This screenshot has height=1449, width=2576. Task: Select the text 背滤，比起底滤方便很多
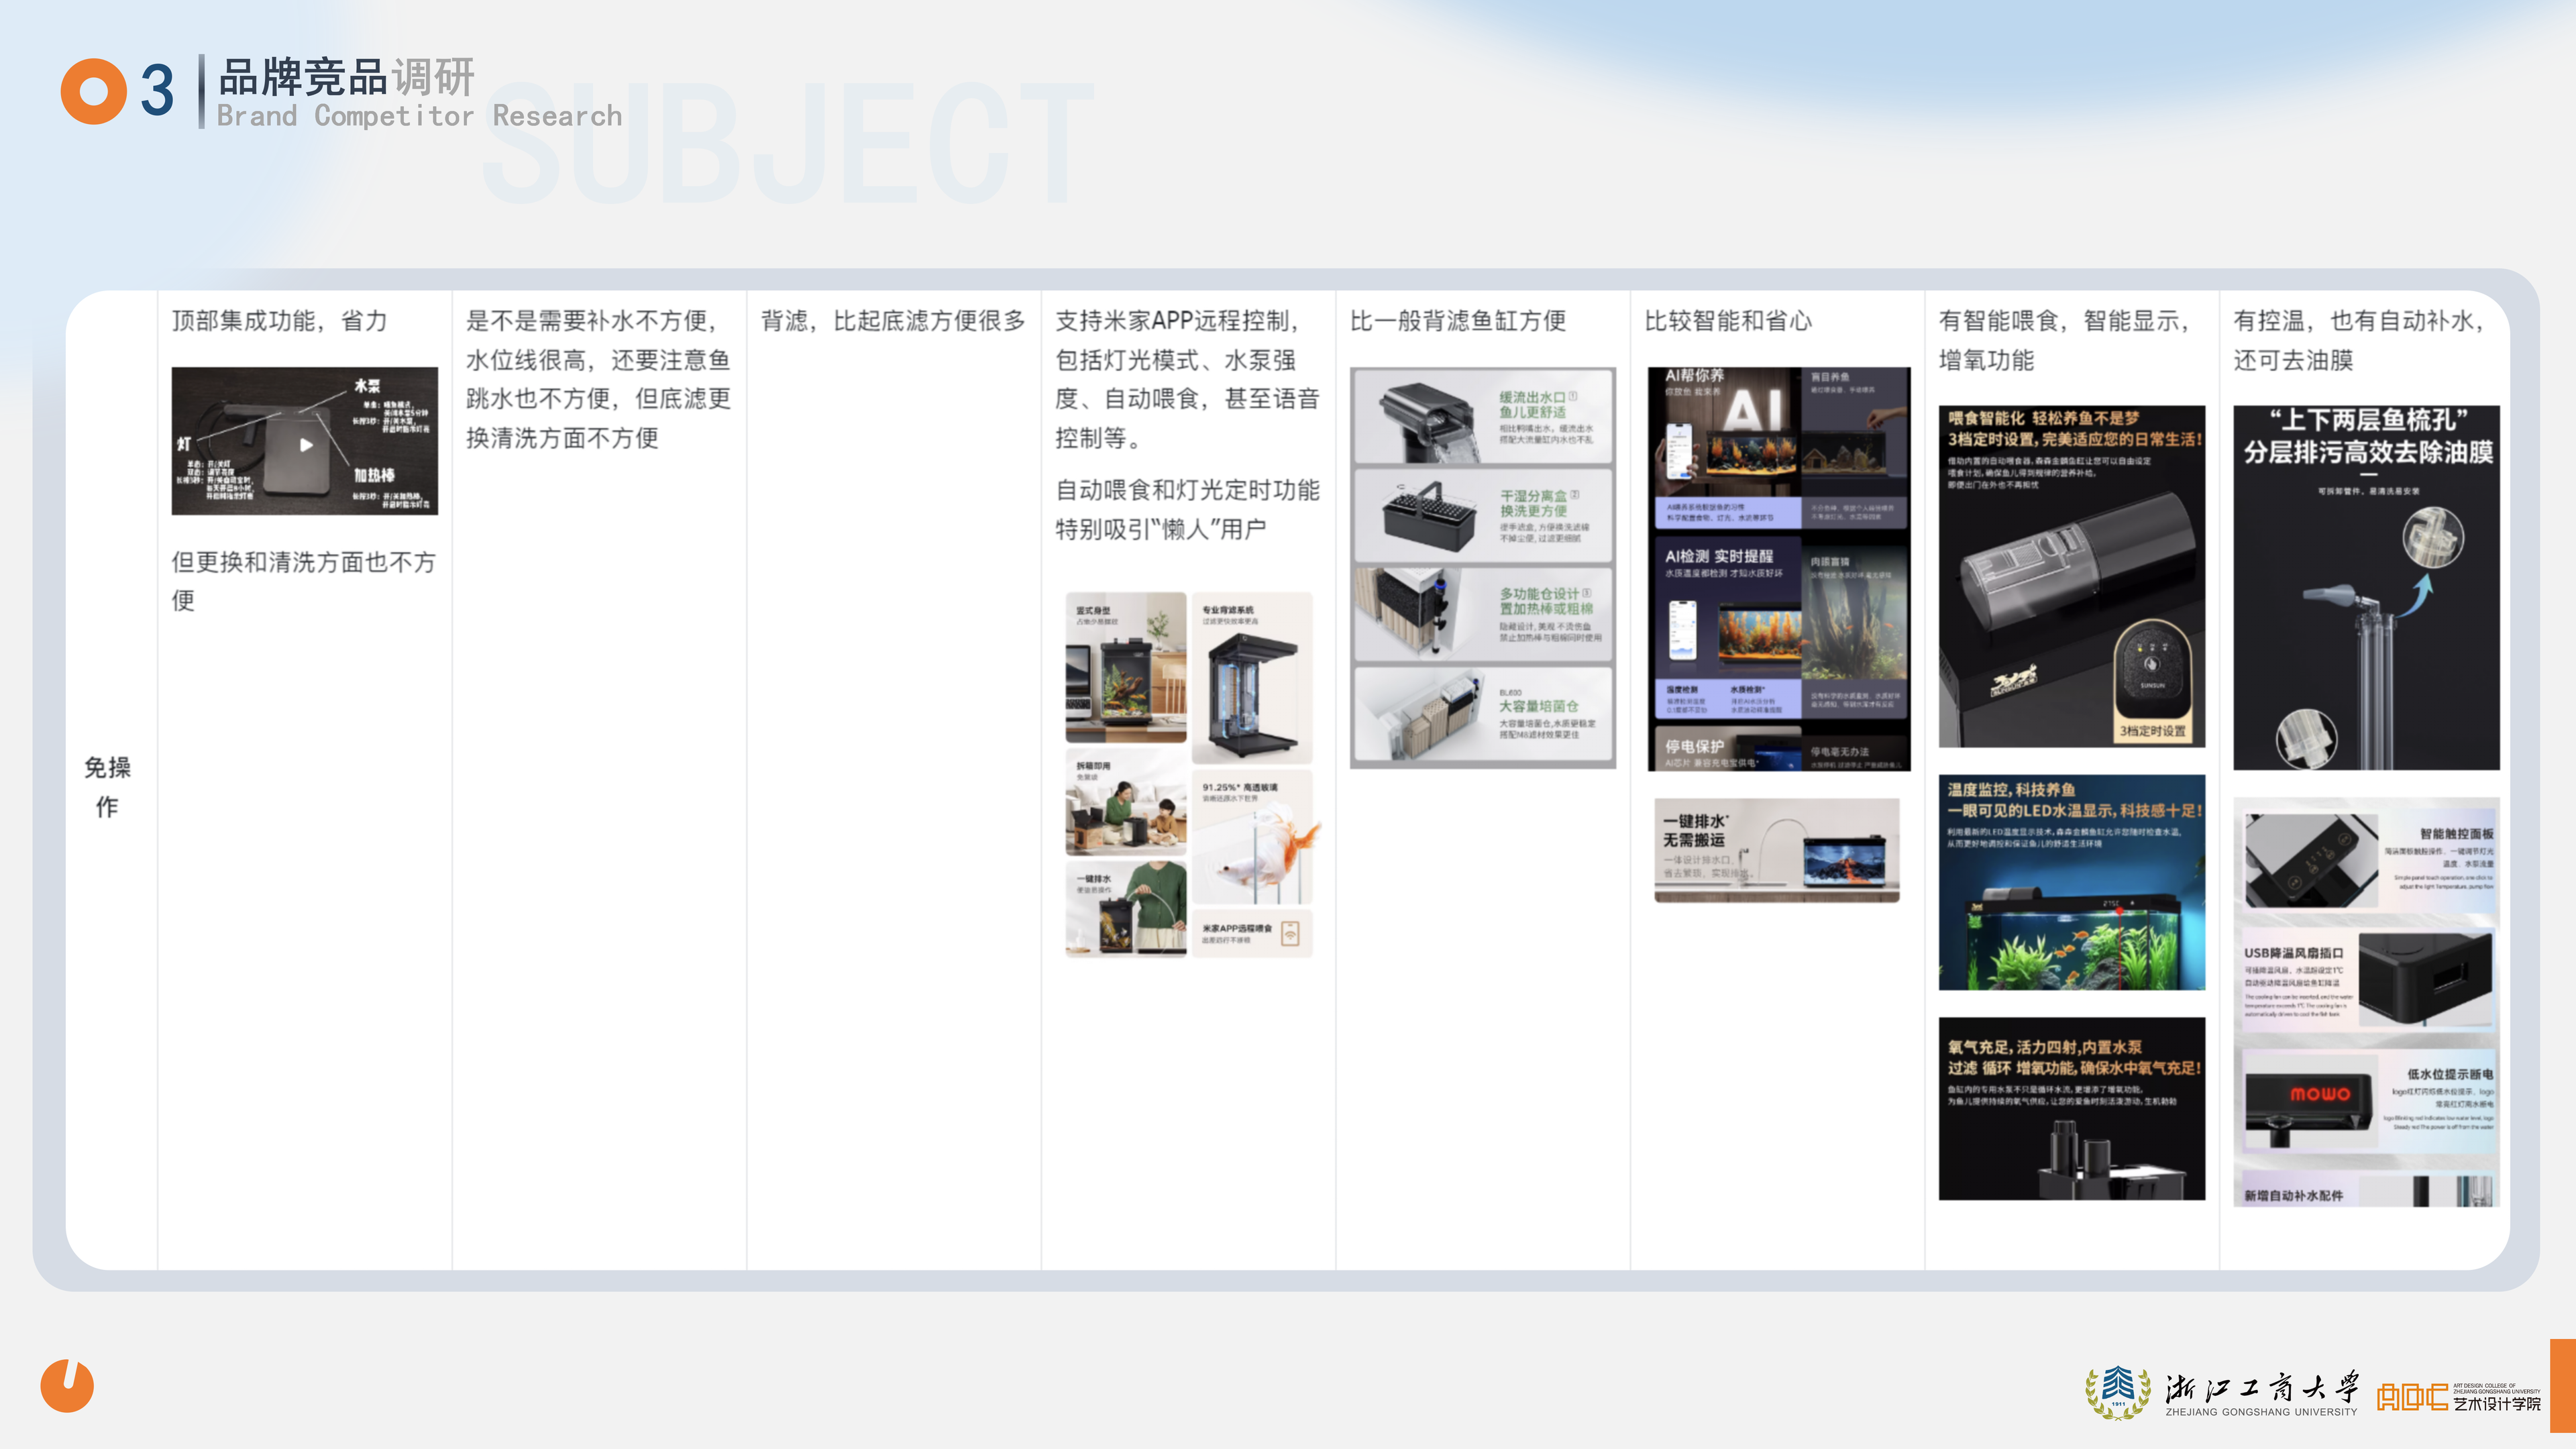tap(894, 321)
